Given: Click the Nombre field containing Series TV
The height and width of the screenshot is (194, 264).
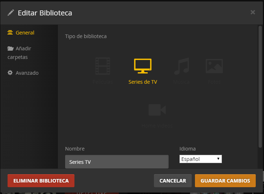Looking at the screenshot, I should (x=117, y=162).
